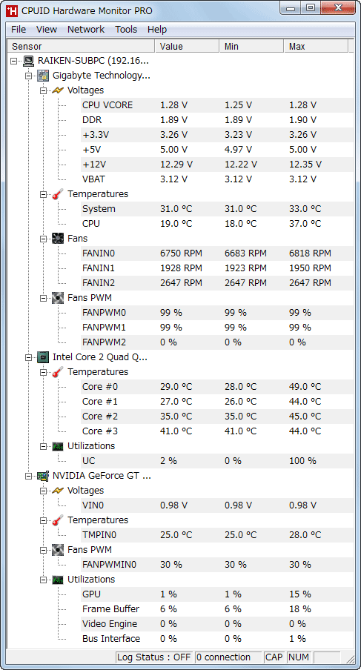
Task: Collapse the Gigabyte Technology tree node
Action: (x=29, y=76)
